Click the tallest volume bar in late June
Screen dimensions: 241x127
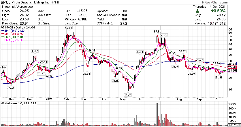[157, 114]
